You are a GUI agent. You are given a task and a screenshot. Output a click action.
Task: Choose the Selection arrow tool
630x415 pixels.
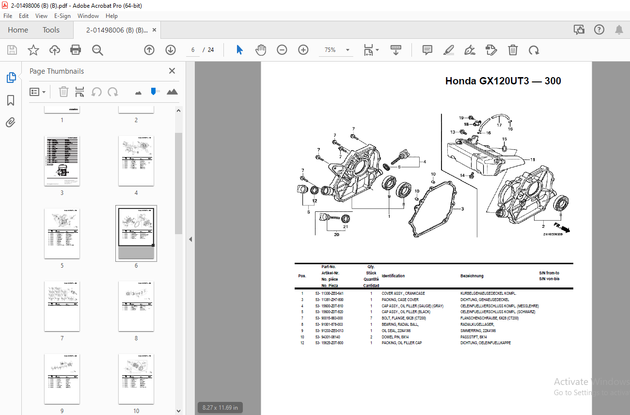pyautogui.click(x=239, y=50)
